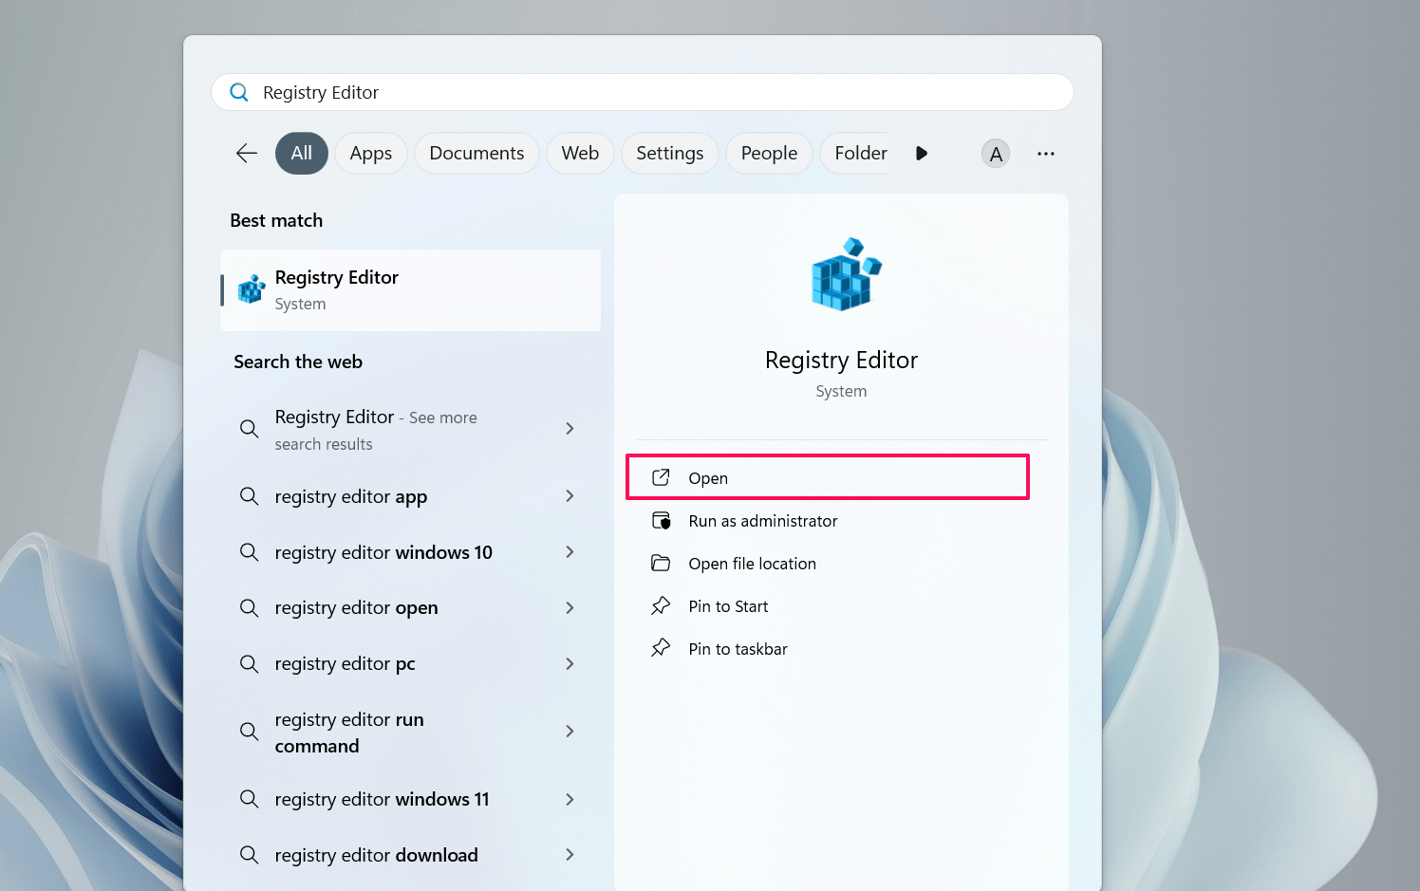Click search icon beside 'registry editor open'
The width and height of the screenshot is (1420, 891).
click(249, 607)
